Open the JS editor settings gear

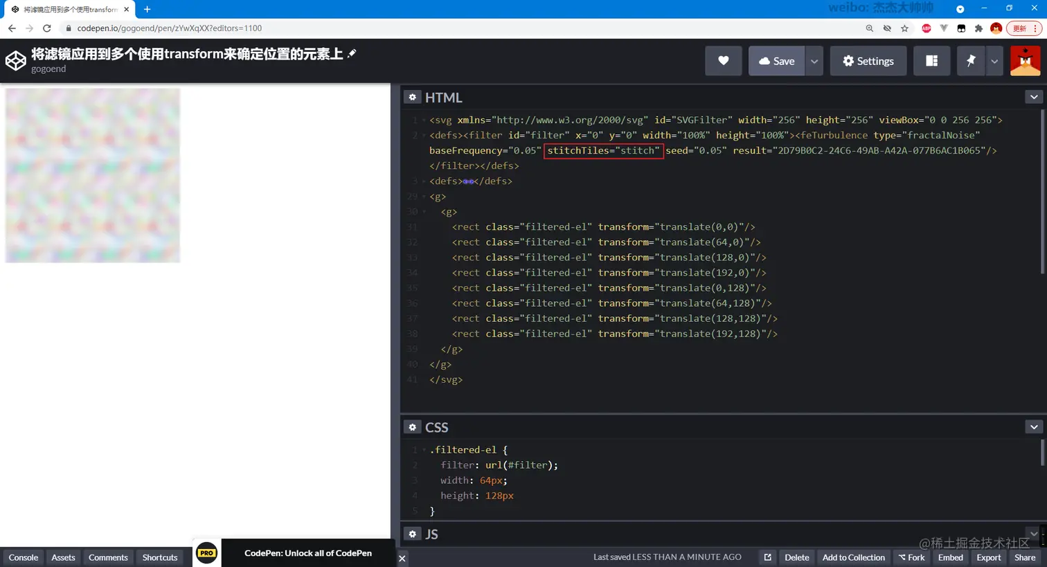click(x=412, y=534)
